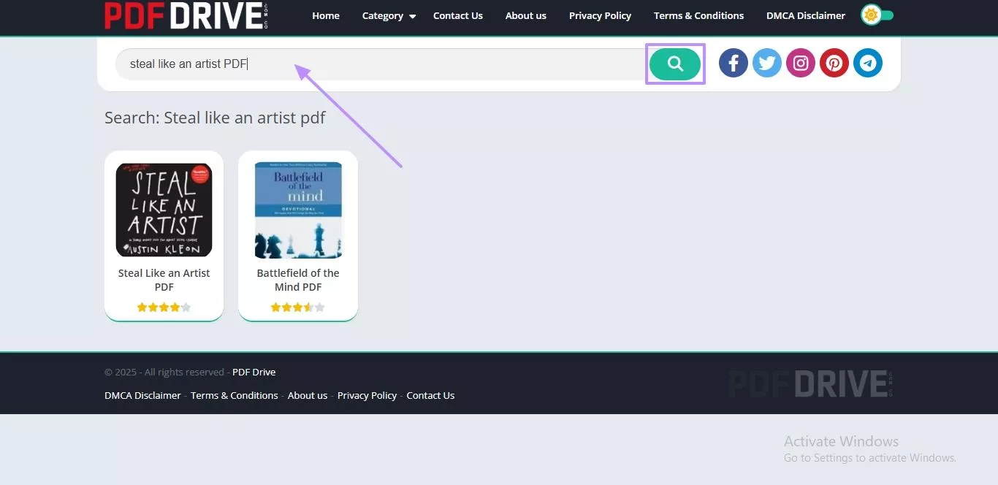Open About us in the top navigation
Screen dimensions: 998x485
[525, 16]
